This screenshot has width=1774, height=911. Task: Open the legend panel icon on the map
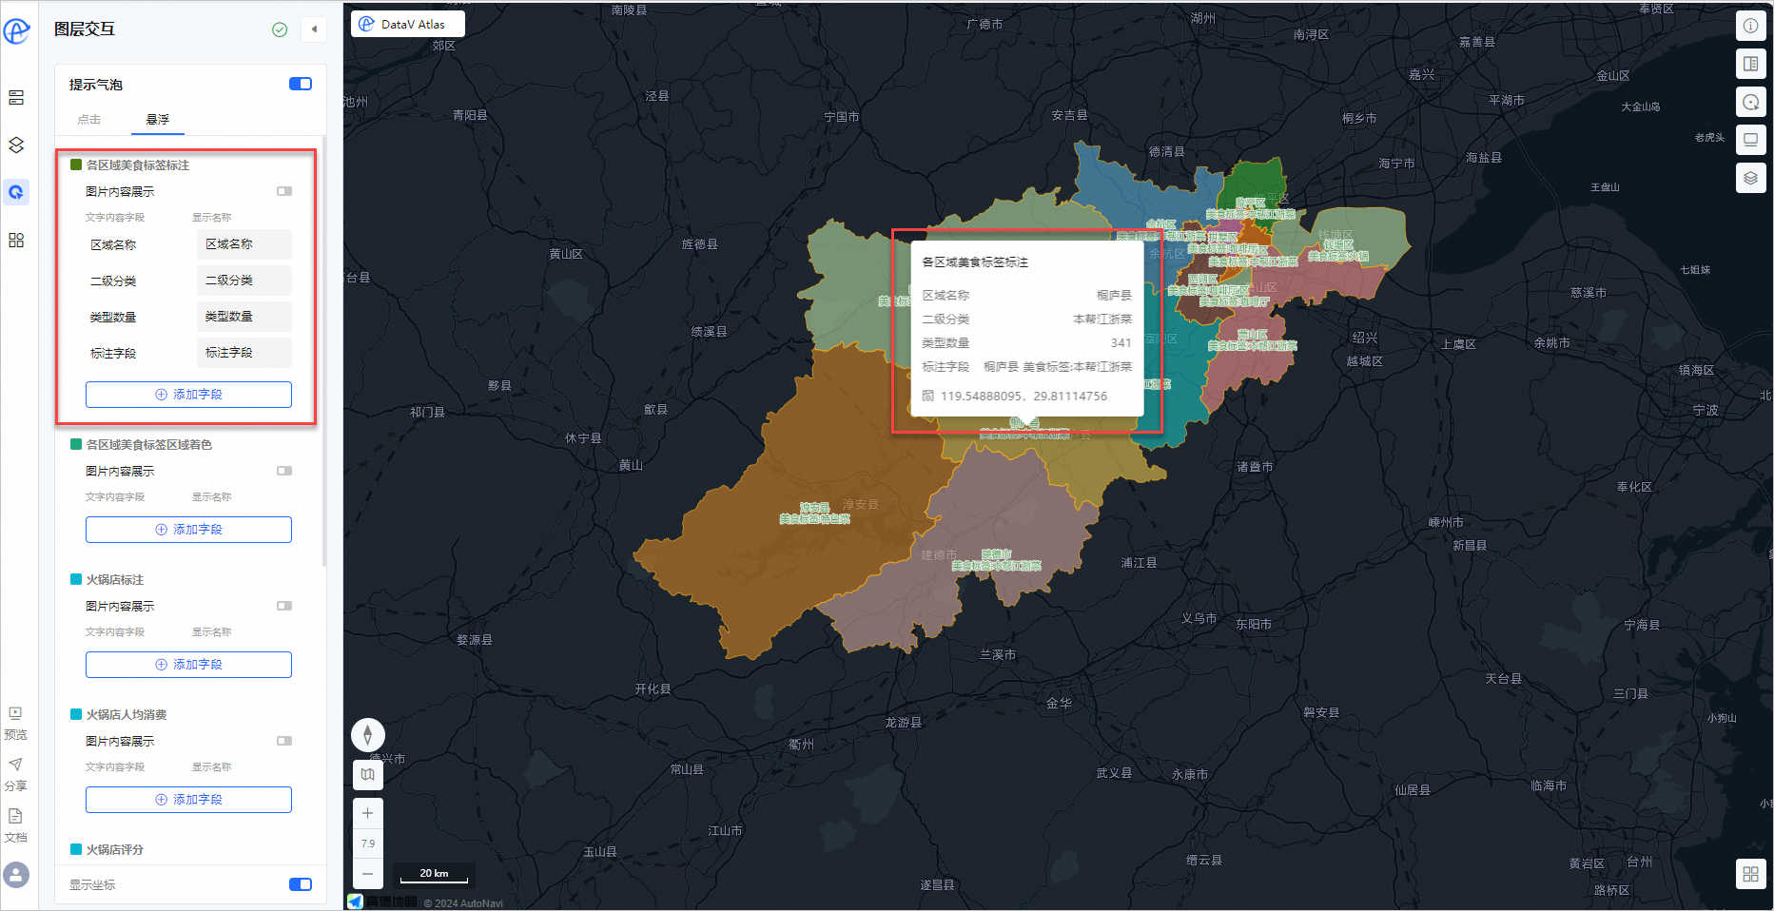1750,64
